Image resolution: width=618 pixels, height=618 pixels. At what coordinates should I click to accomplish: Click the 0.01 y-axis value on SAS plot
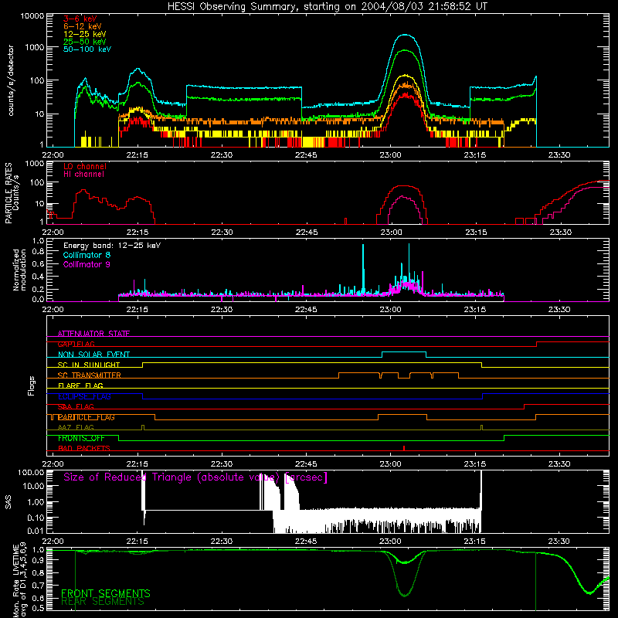(x=36, y=531)
